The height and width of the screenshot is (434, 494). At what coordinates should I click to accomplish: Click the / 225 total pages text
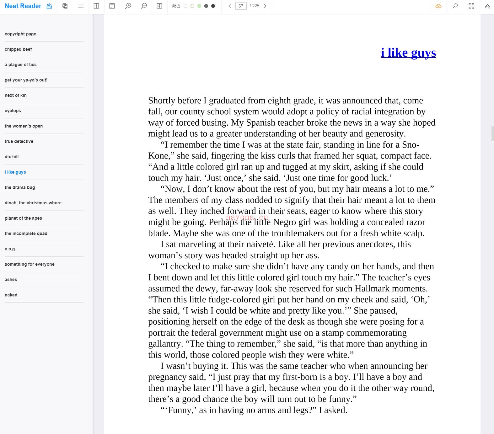click(254, 6)
